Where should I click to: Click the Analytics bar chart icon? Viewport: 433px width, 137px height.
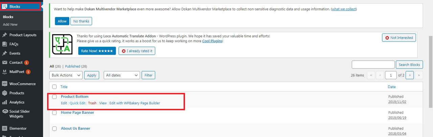point(5,102)
